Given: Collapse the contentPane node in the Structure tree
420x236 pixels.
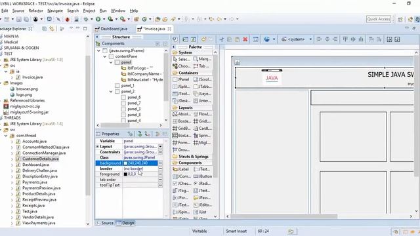Looking at the screenshot, I should tap(105, 56).
